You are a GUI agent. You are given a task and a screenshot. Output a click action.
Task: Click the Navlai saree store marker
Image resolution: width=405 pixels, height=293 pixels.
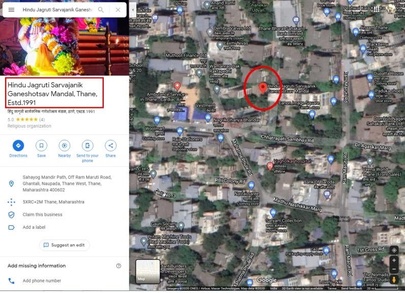pos(251,185)
